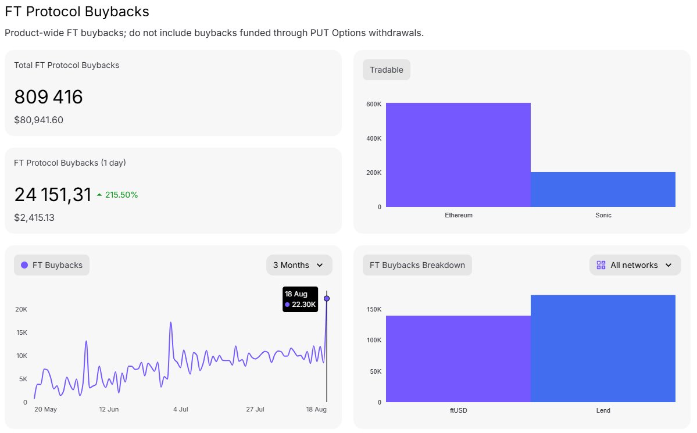Image resolution: width=697 pixels, height=433 pixels.
Task: Click the Total FT Protocol Buybacks card
Action: (x=173, y=93)
